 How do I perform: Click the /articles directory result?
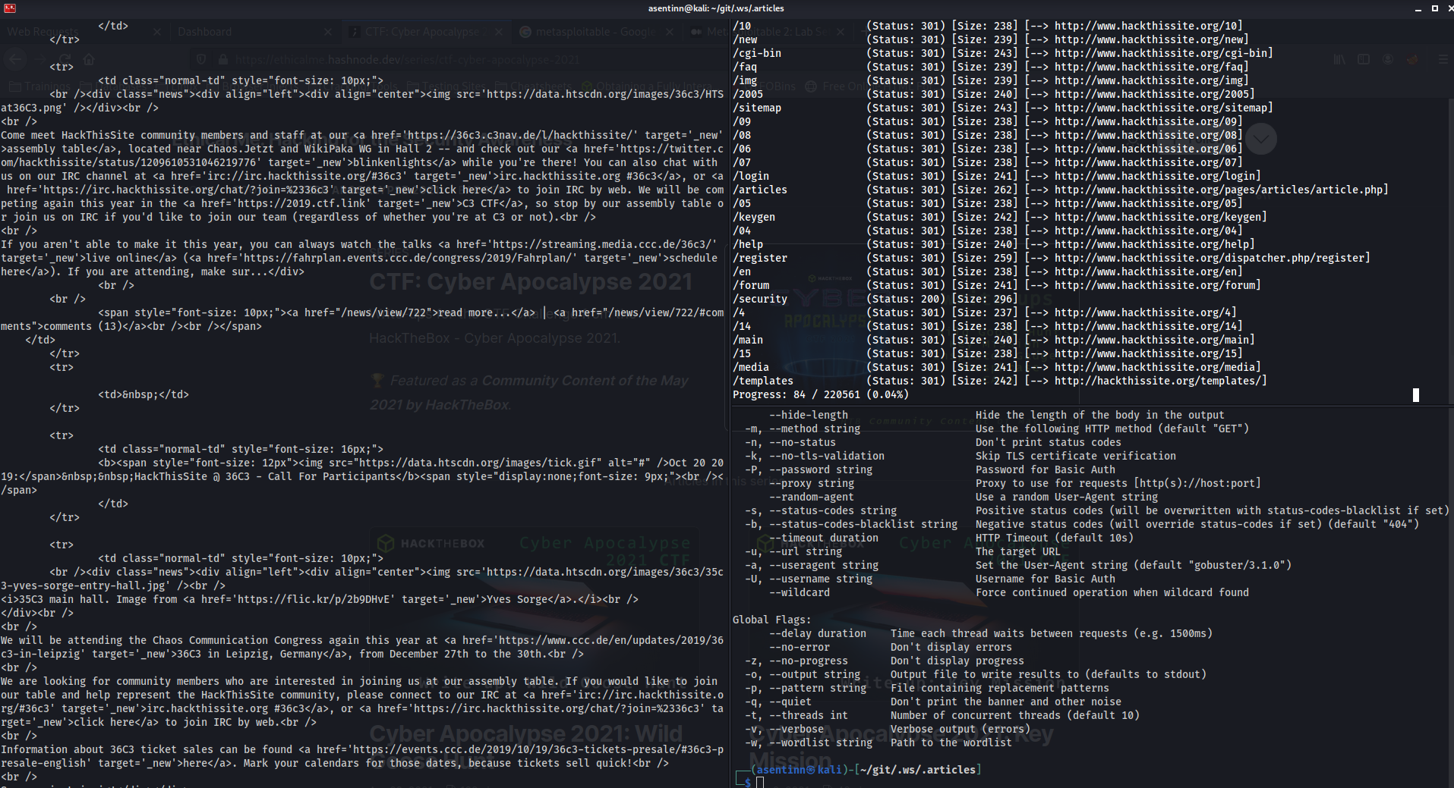[760, 190]
